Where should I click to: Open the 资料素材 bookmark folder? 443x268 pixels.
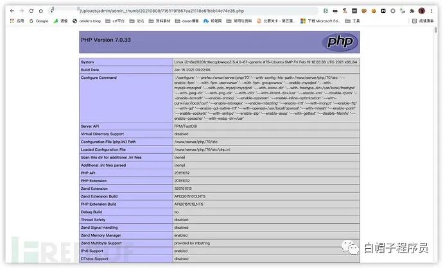point(159,21)
